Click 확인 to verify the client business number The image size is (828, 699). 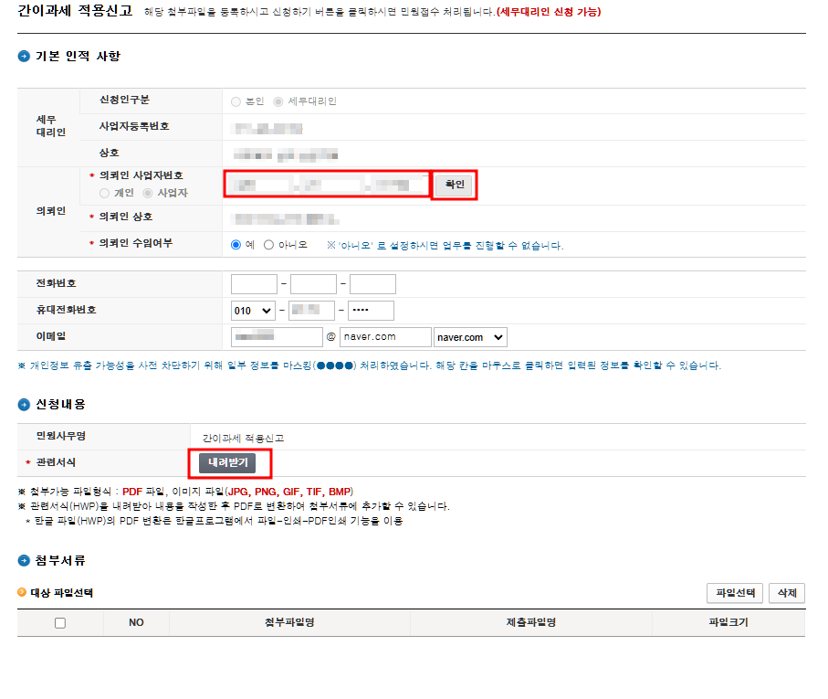454,185
